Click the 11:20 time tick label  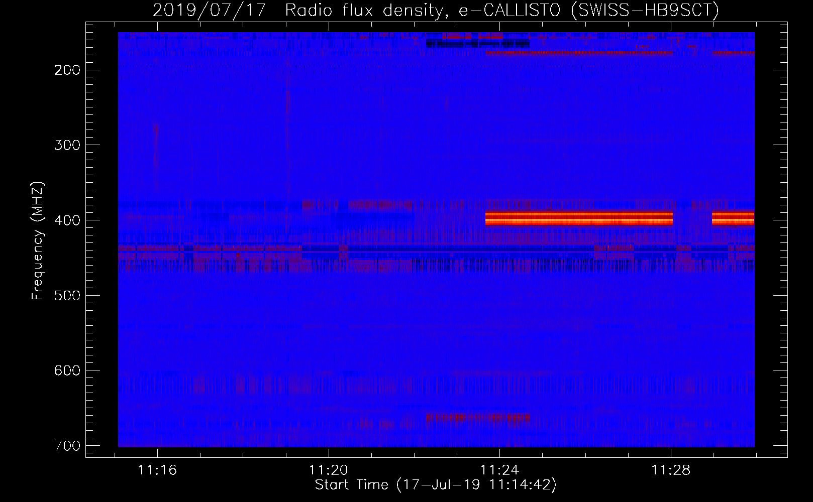[328, 470]
